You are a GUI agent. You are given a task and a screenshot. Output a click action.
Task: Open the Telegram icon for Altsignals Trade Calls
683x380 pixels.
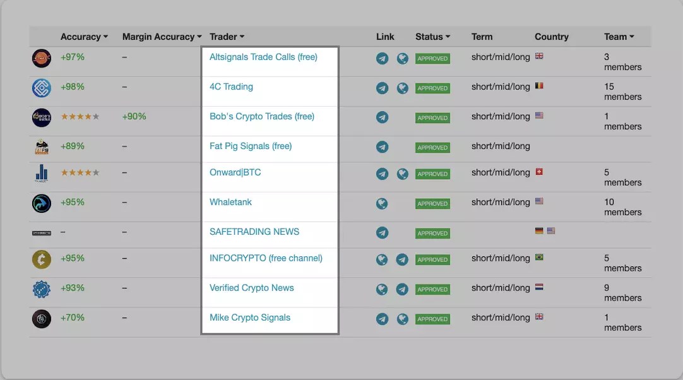pyautogui.click(x=382, y=58)
